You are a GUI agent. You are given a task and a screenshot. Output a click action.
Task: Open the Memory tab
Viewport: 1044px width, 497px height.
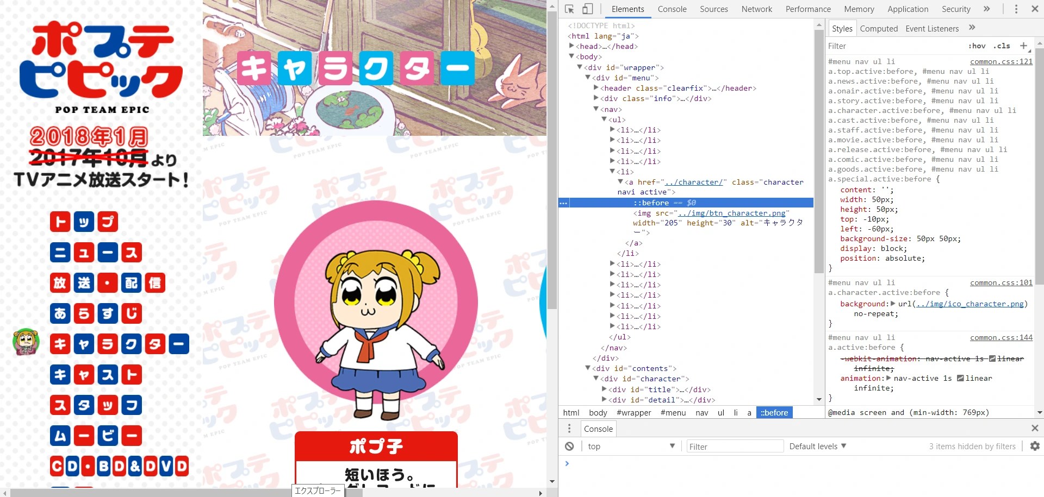859,9
